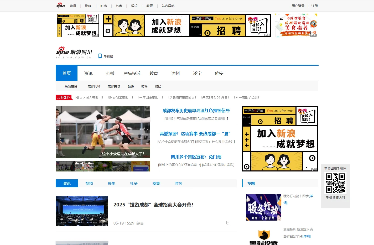Switch to the 社会 content tab
This screenshot has width=374, height=245.
(134, 183)
